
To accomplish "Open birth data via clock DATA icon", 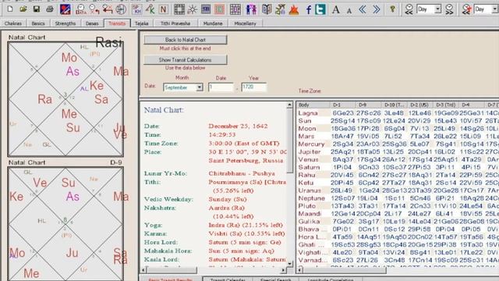I will (x=81, y=9).
